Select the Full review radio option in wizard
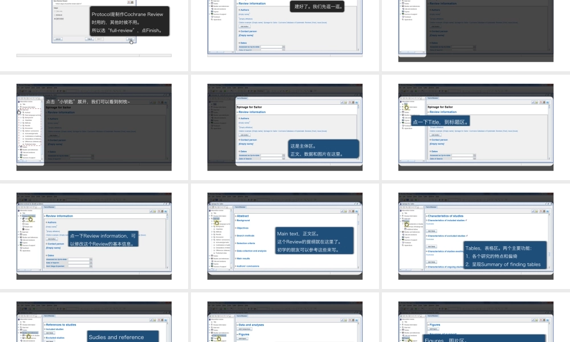Screen dimensions: 570x342 (x=55, y=19)
